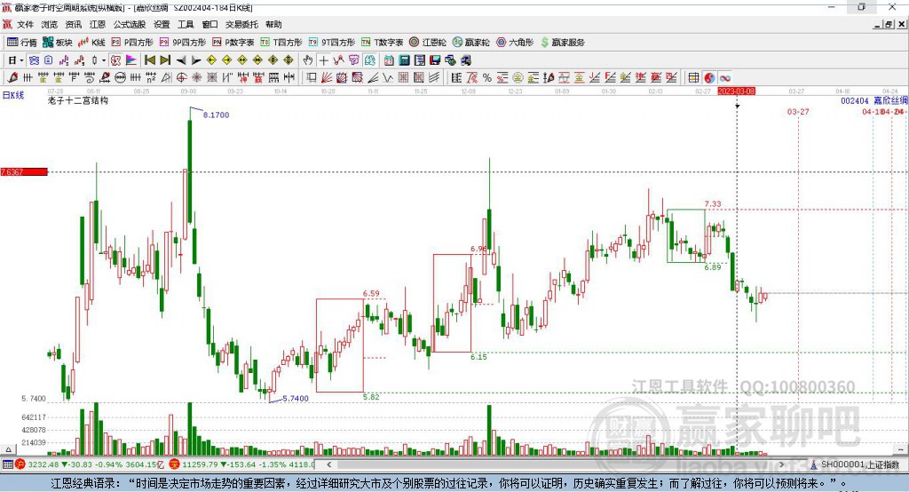Click the 日K线 period label
The height and width of the screenshot is (492, 909).
(13, 95)
